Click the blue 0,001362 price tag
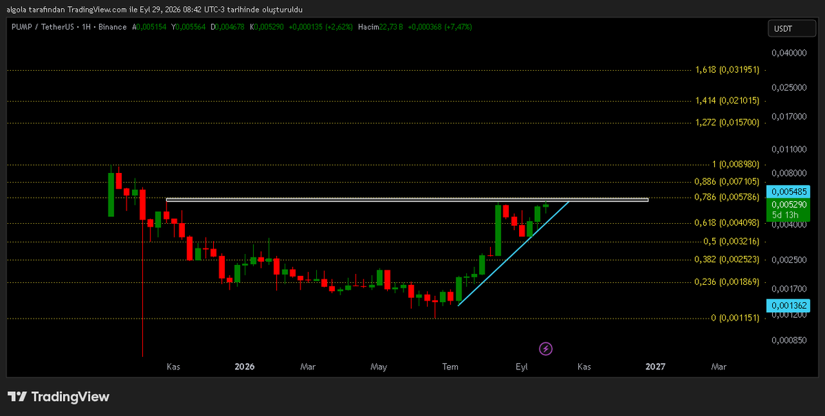 click(x=790, y=304)
